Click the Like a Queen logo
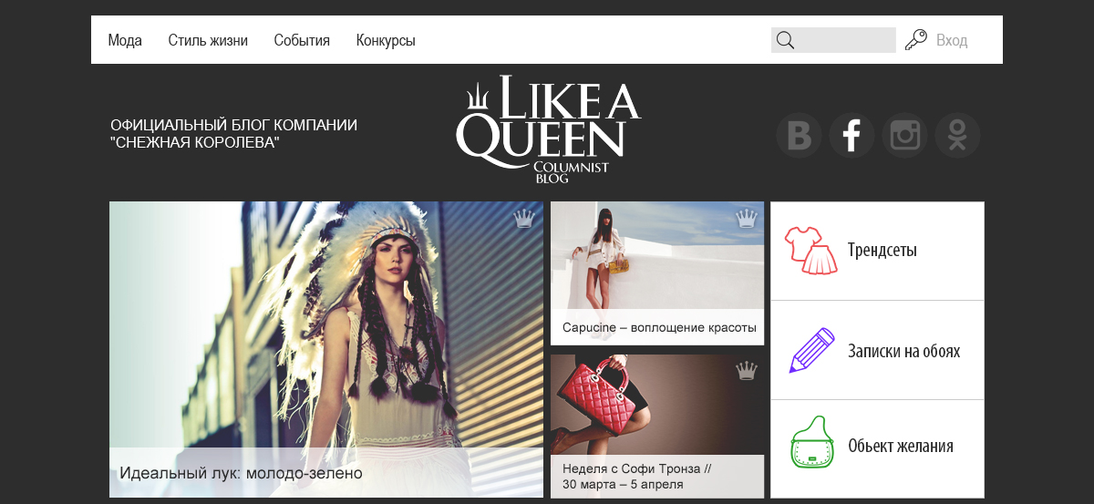 pyautogui.click(x=547, y=129)
